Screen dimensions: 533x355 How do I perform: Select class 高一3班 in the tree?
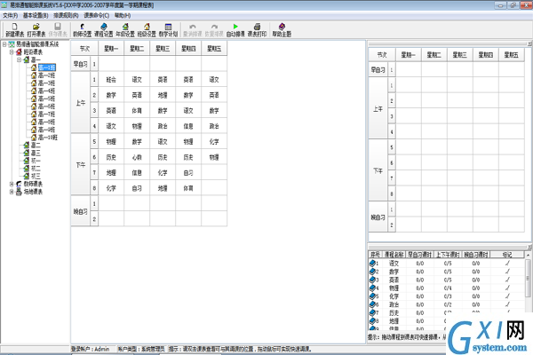coord(46,83)
